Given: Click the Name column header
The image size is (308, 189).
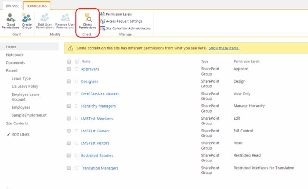Looking at the screenshot, I should click(x=86, y=61).
